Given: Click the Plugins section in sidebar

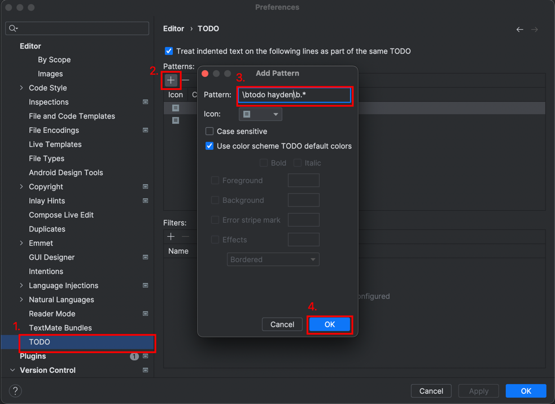Looking at the screenshot, I should 33,356.
